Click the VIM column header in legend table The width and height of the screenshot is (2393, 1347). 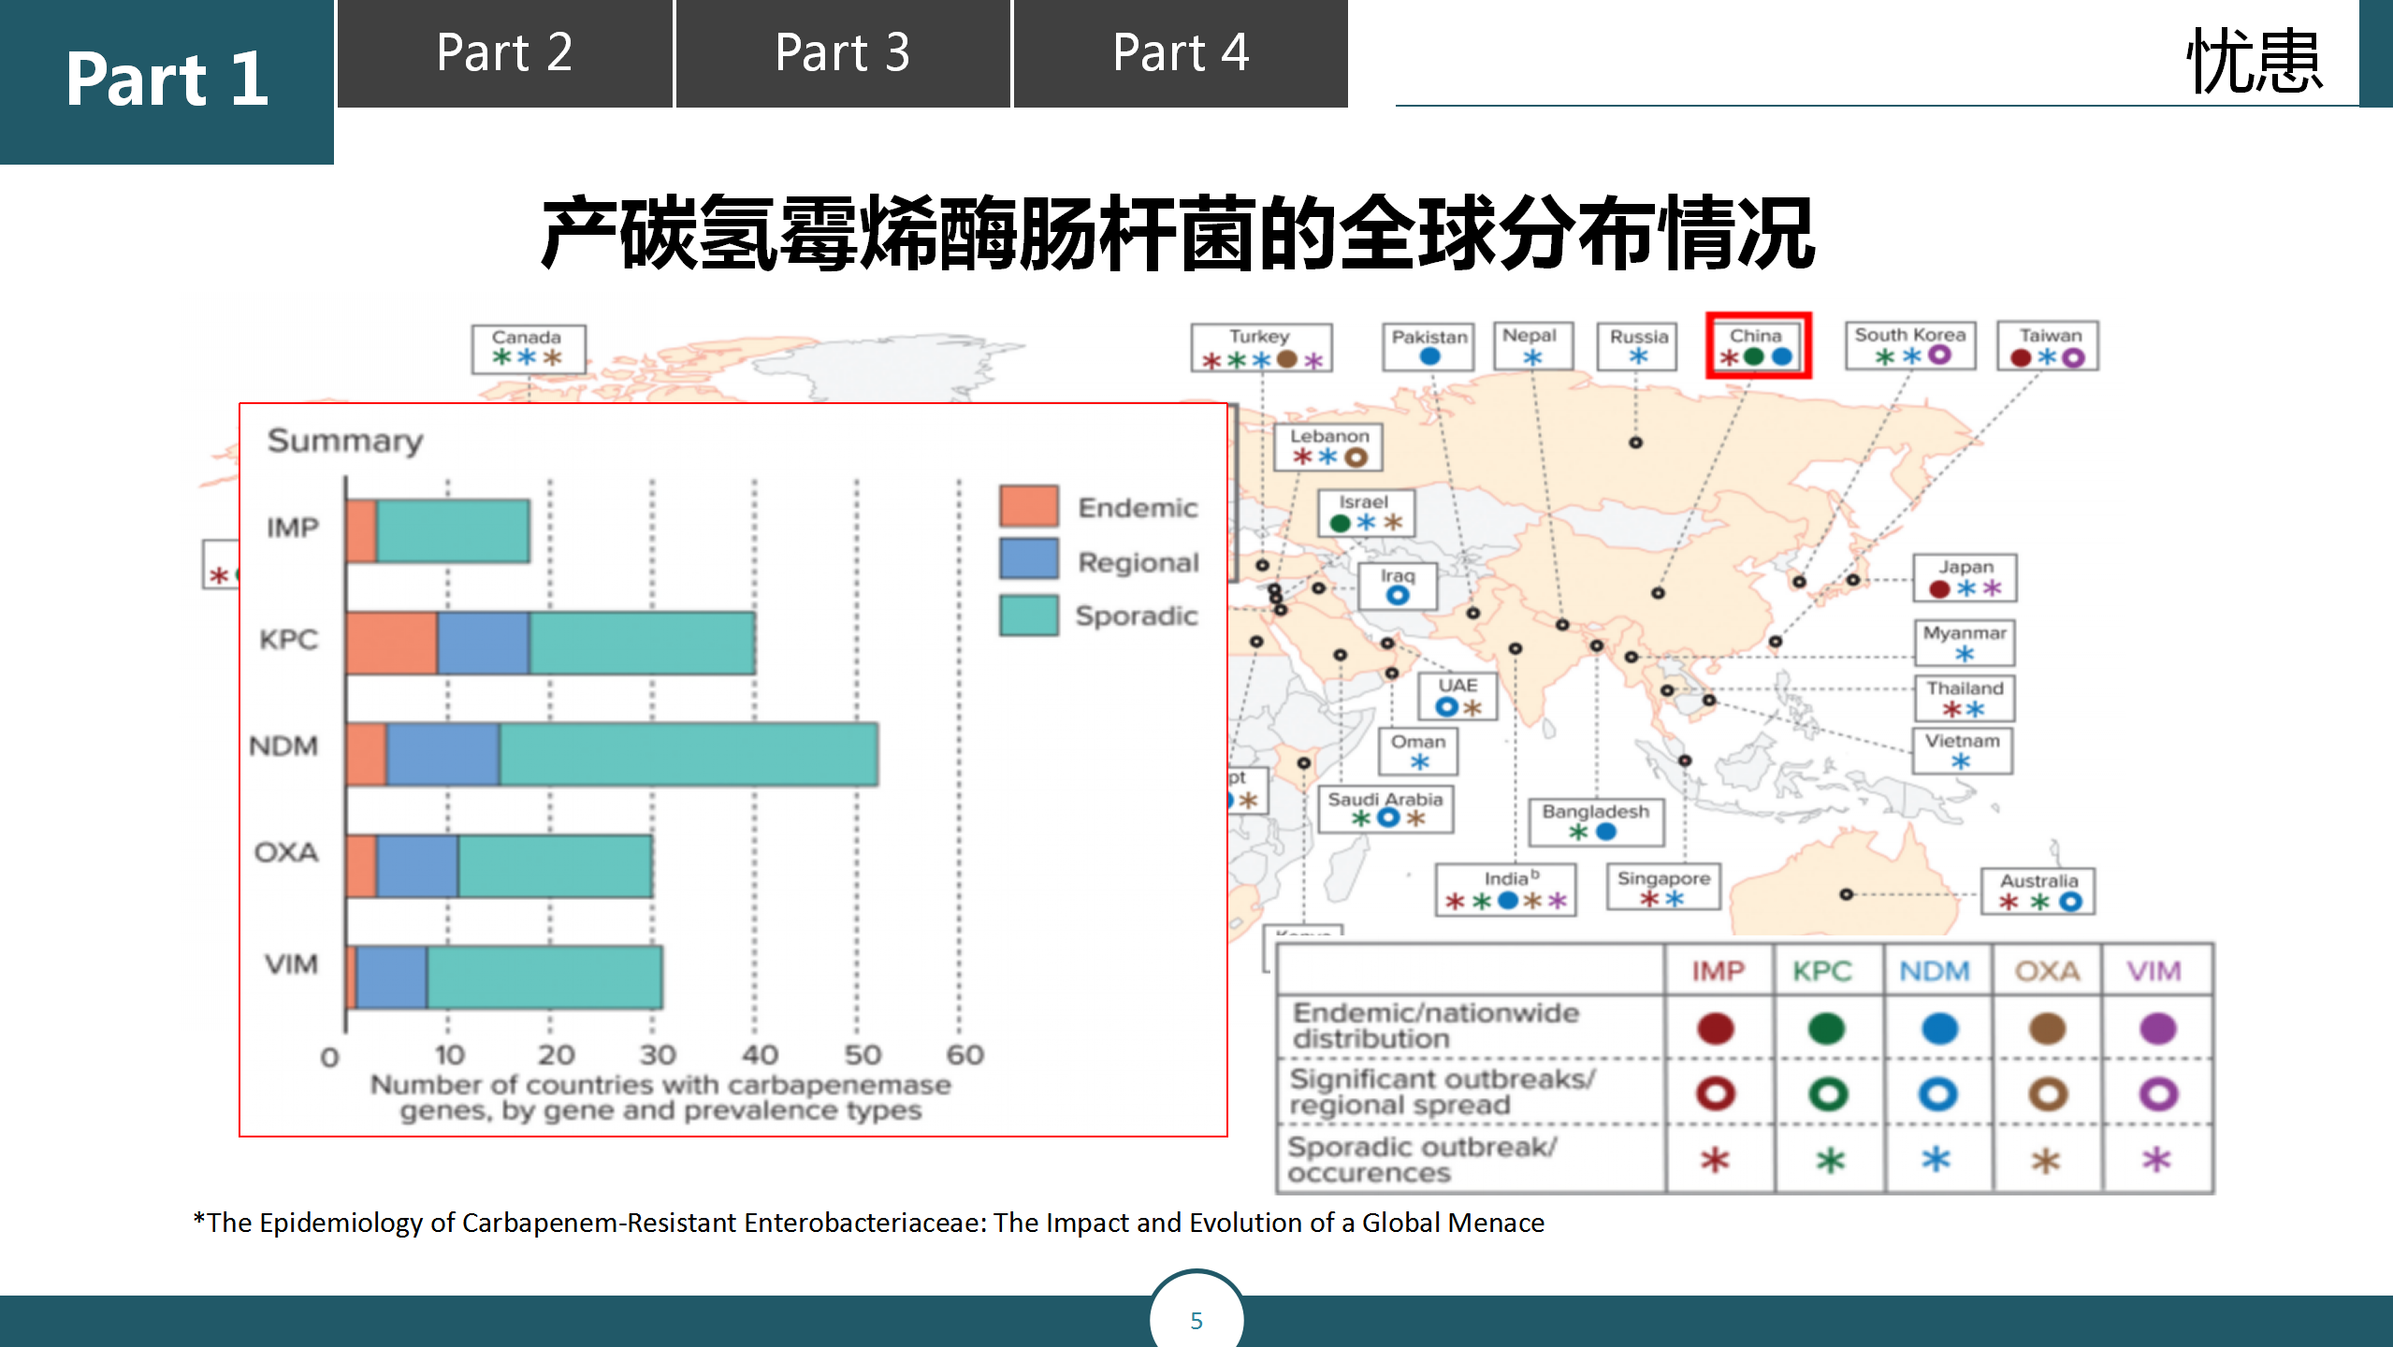tap(2154, 971)
